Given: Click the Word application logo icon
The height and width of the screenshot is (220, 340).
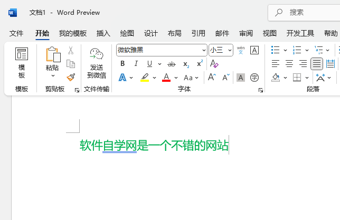Looking at the screenshot, I should [13, 13].
